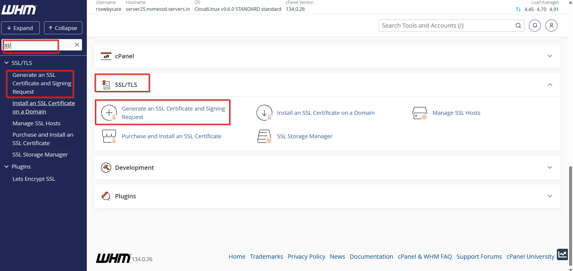Open Purchase and Install an SSL Certificate link
The height and width of the screenshot is (271, 573).
pyautogui.click(x=172, y=136)
